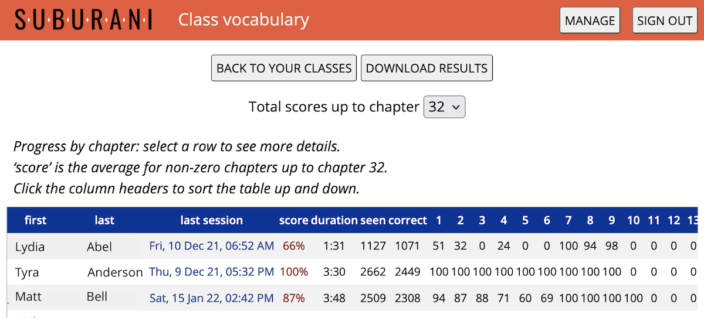Screen dimensions: 704x318
Task: Open the chapter 32 dropdown
Action: click(x=444, y=107)
